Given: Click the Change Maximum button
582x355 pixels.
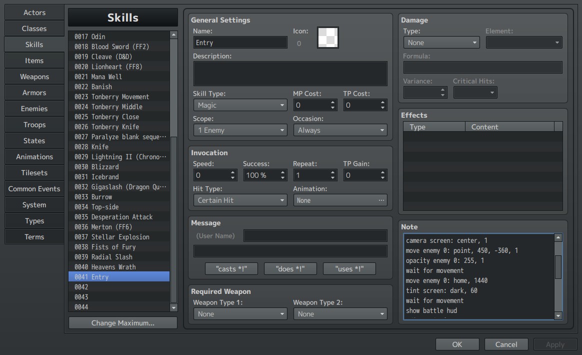Looking at the screenshot, I should [x=123, y=323].
